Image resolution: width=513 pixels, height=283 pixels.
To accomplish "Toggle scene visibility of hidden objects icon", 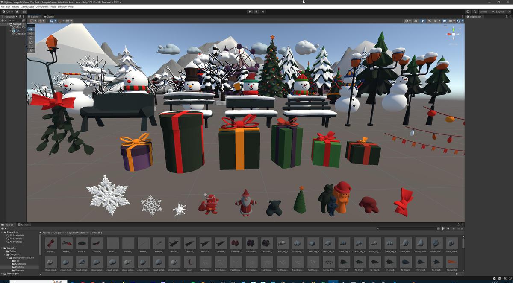I will [x=444, y=20].
